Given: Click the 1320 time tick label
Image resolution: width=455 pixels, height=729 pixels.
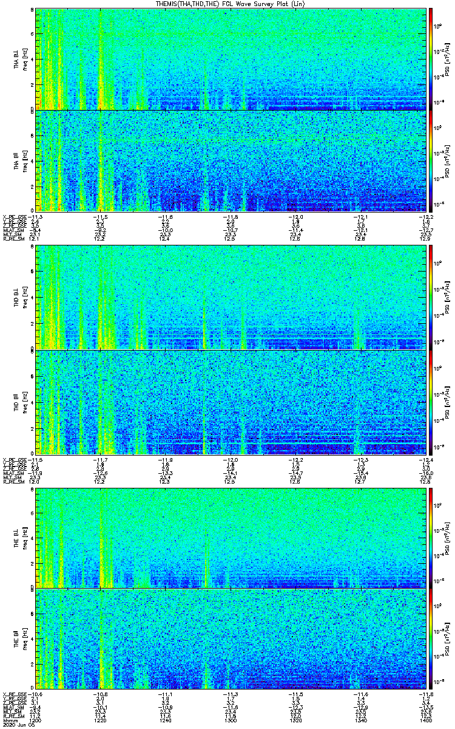Looking at the screenshot, I should 295,721.
